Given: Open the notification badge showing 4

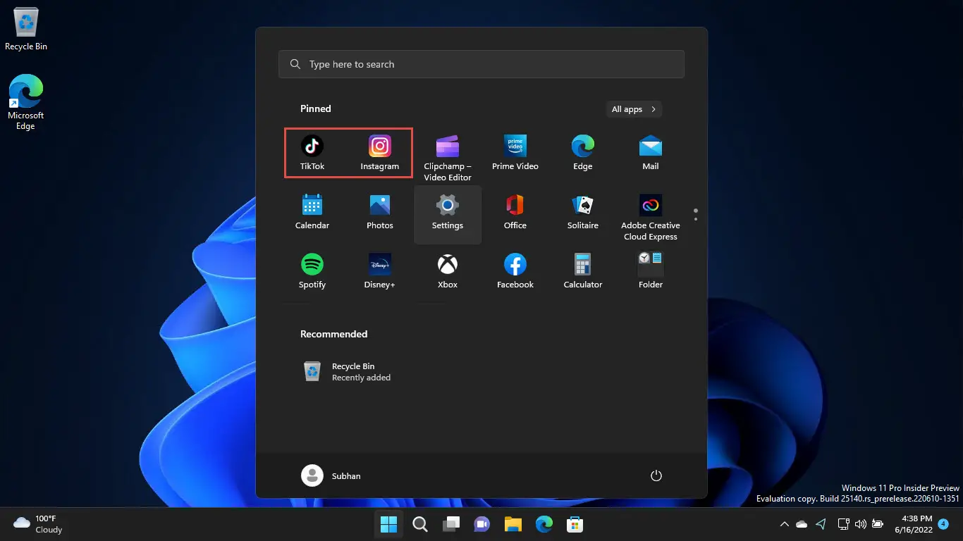Looking at the screenshot, I should pos(943,524).
